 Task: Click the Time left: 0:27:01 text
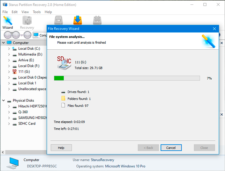tap(66, 129)
